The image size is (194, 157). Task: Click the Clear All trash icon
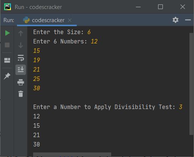coord(21,94)
